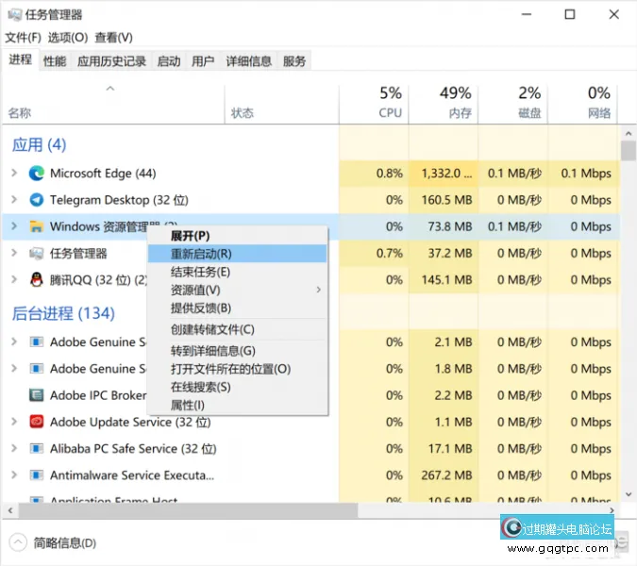637x566 pixels.
Task: Click the 腾讯QQ penguin icon
Action: [x=37, y=280]
